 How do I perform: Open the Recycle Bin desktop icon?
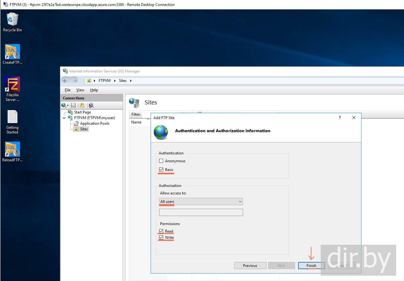pyautogui.click(x=12, y=20)
